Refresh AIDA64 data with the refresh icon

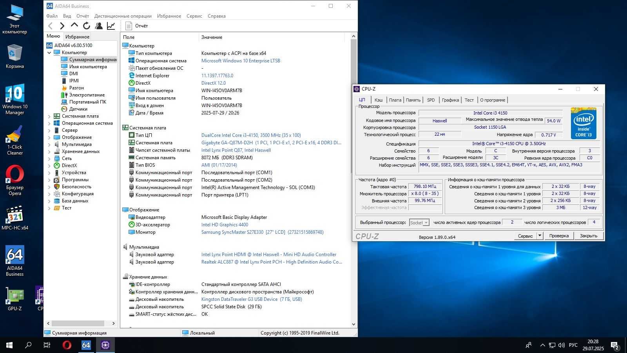pyautogui.click(x=87, y=26)
